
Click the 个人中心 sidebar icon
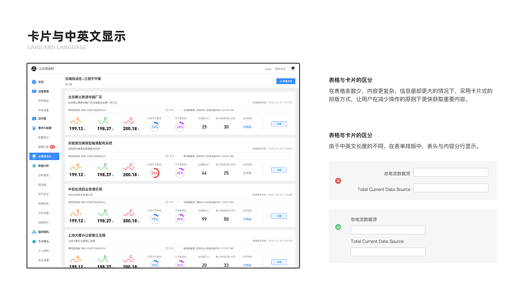coord(34,241)
